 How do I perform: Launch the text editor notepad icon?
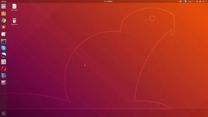tap(4, 34)
